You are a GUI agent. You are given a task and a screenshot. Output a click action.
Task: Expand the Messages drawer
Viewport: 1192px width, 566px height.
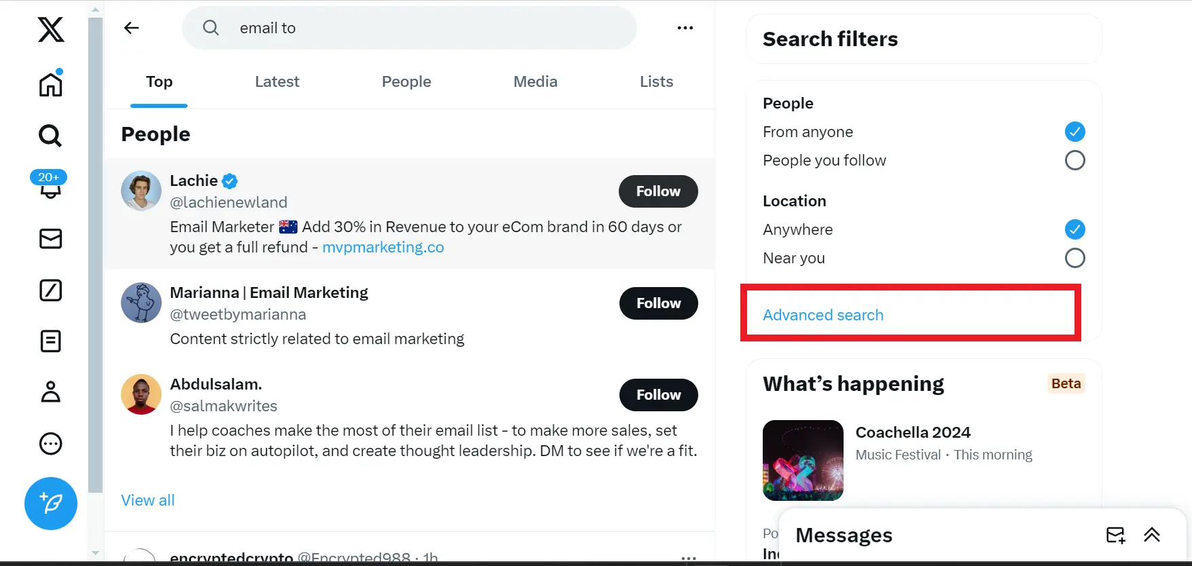pos(1152,535)
